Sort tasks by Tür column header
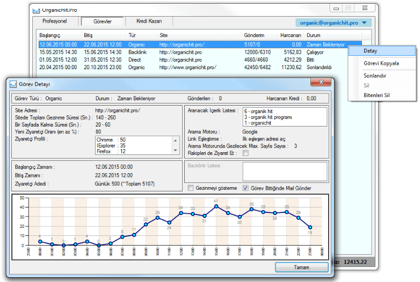This screenshot has height=282, width=420. [141, 35]
